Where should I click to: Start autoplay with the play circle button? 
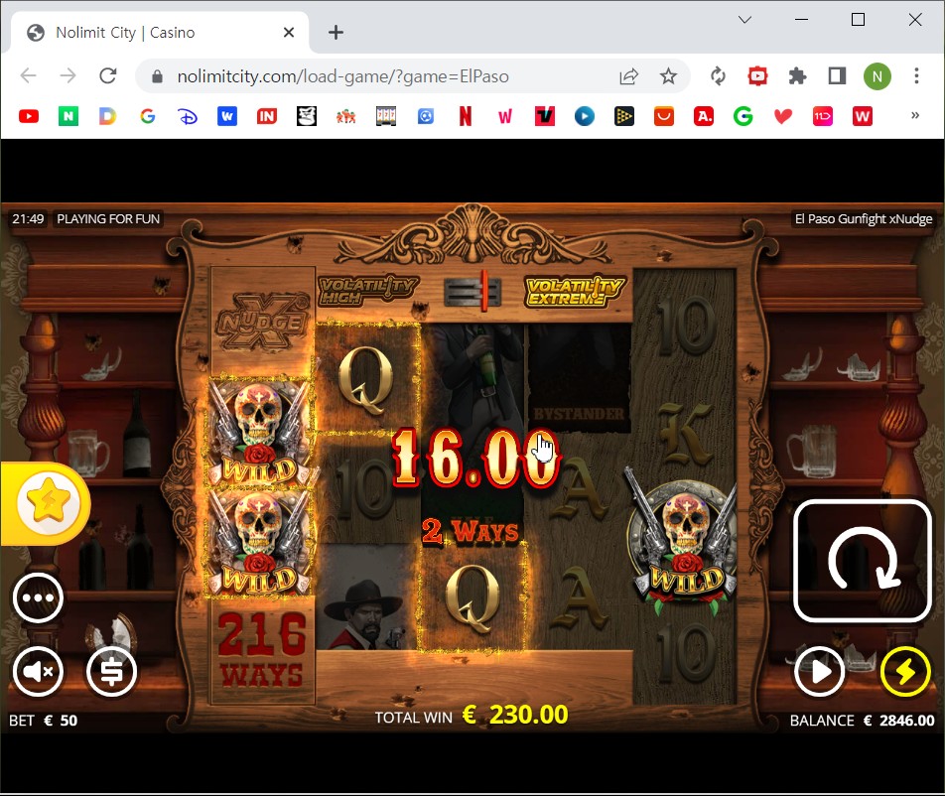(x=819, y=671)
